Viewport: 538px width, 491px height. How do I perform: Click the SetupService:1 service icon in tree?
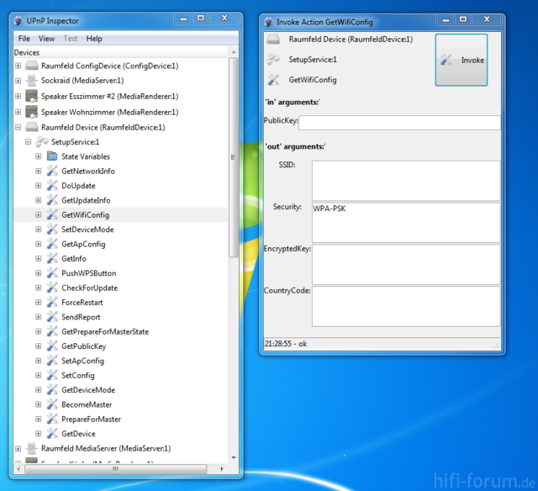click(42, 142)
